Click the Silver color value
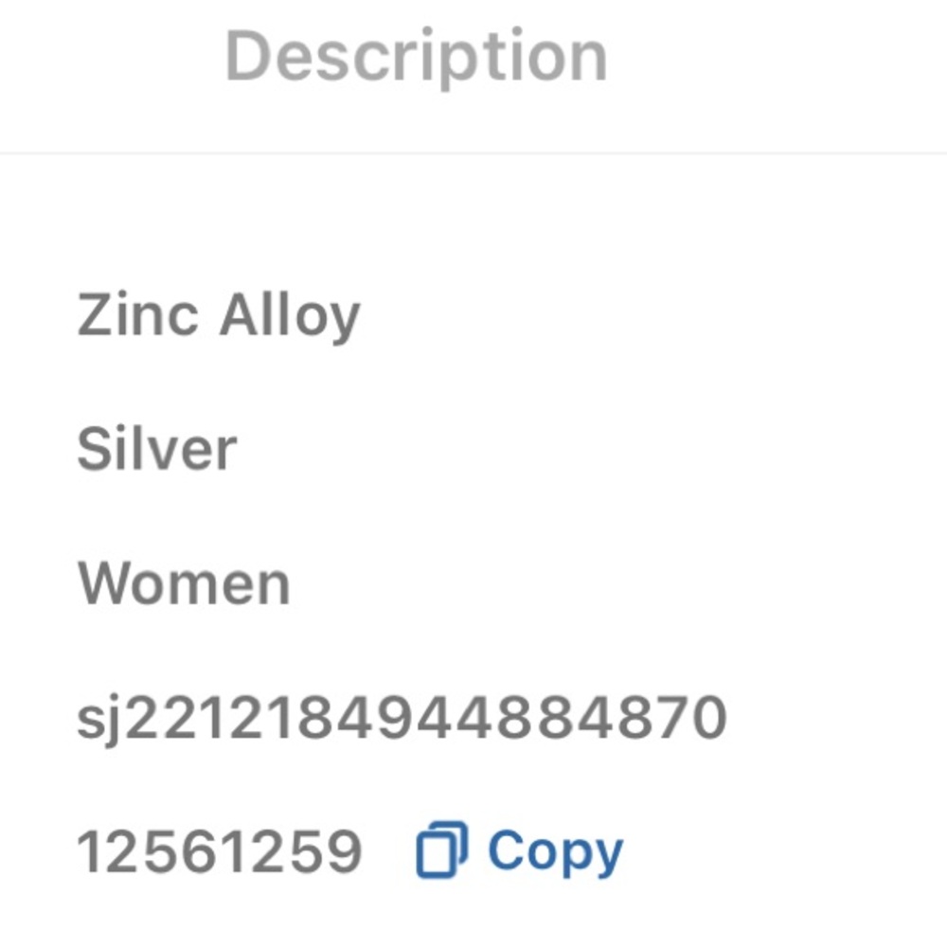The image size is (947, 947). 156,450
